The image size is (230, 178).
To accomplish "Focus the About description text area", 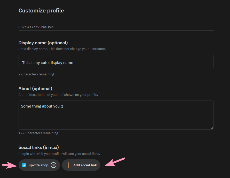I will coord(116,115).
